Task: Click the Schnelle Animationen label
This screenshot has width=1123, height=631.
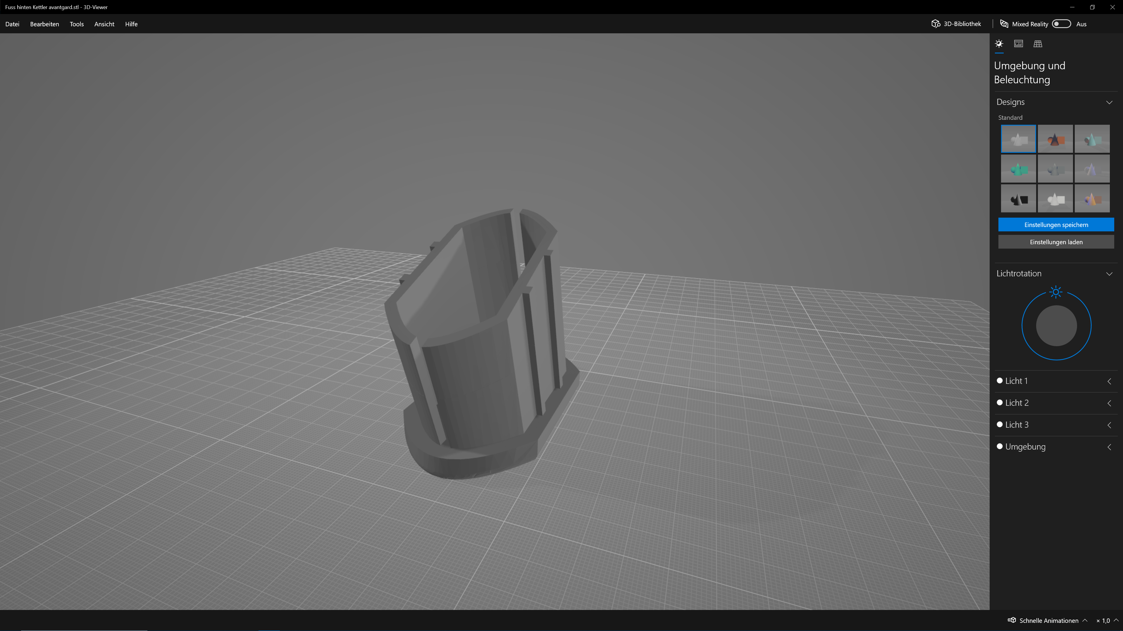Action: click(1049, 620)
